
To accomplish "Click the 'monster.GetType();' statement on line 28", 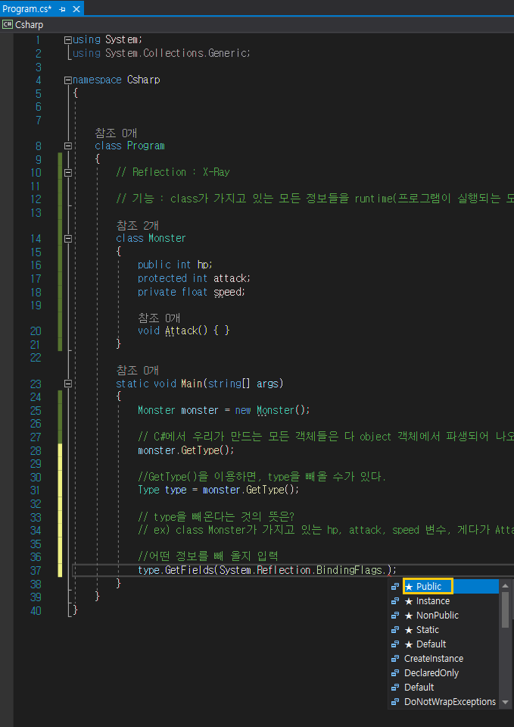I will (x=186, y=450).
